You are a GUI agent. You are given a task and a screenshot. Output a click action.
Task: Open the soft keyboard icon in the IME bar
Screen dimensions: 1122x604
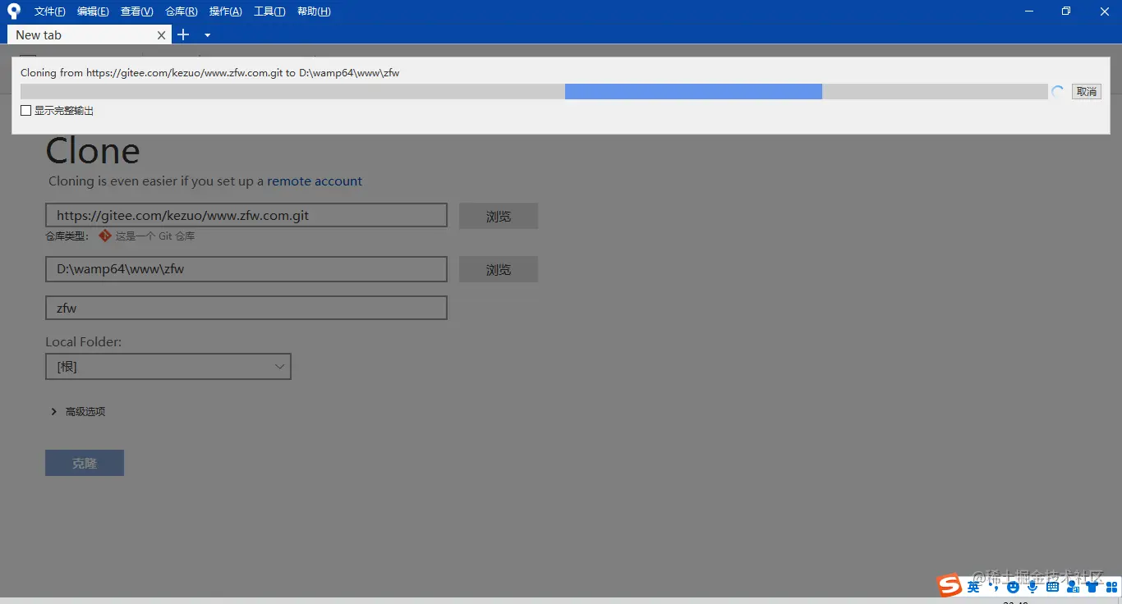click(1052, 588)
